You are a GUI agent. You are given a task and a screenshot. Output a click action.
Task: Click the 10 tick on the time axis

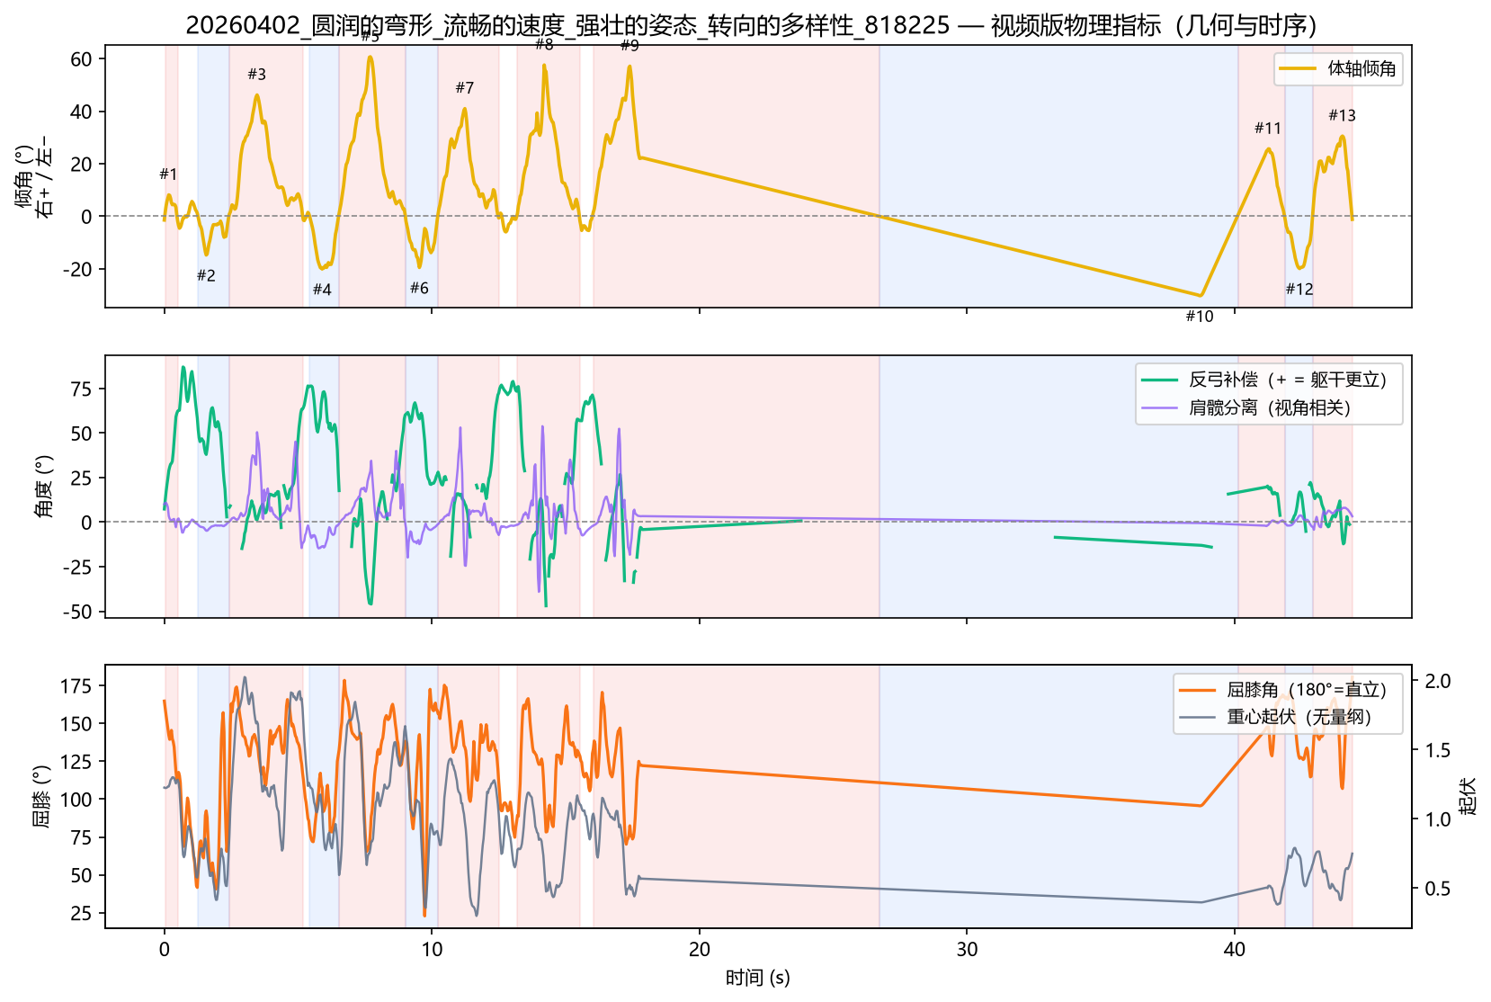click(x=432, y=950)
